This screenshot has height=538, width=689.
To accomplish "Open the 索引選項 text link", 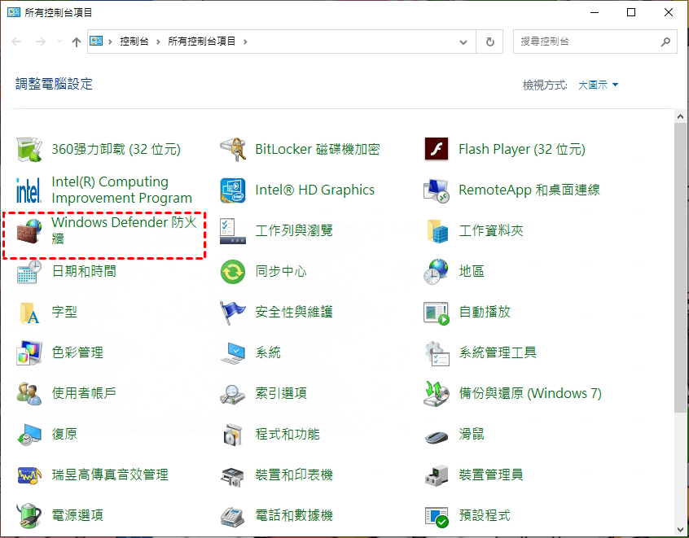I will click(281, 393).
